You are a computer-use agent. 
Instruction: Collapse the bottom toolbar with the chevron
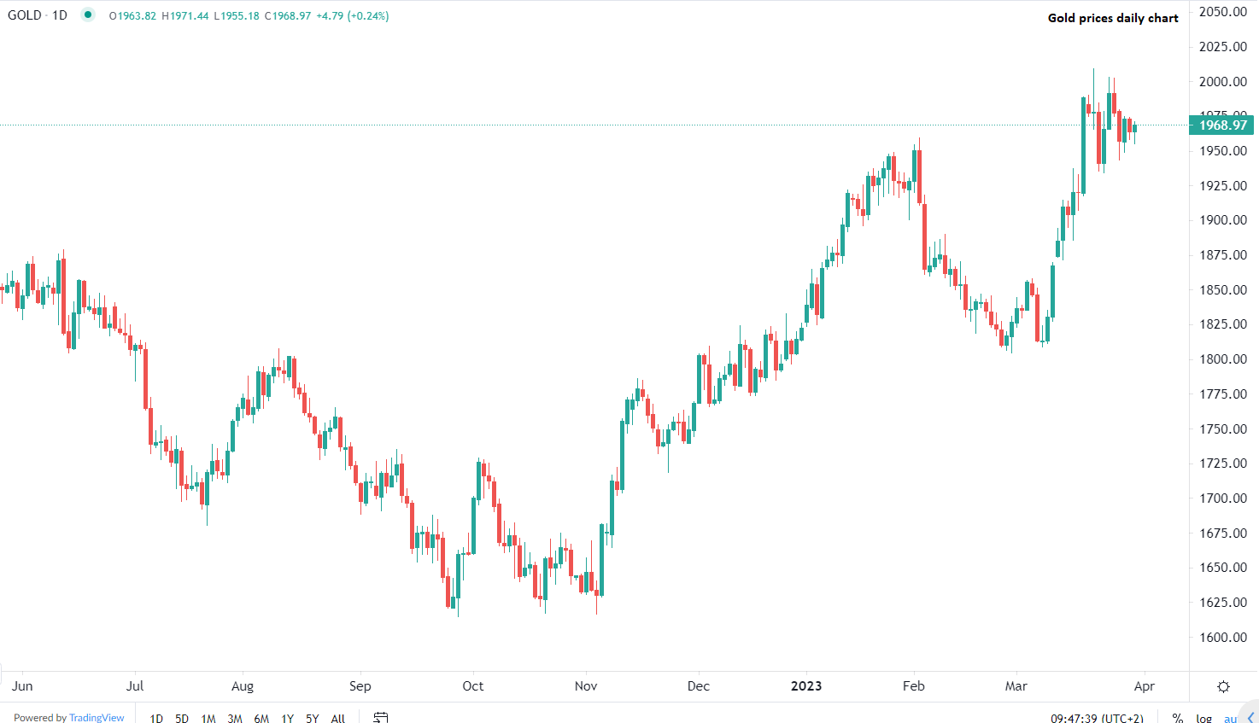tap(1250, 718)
